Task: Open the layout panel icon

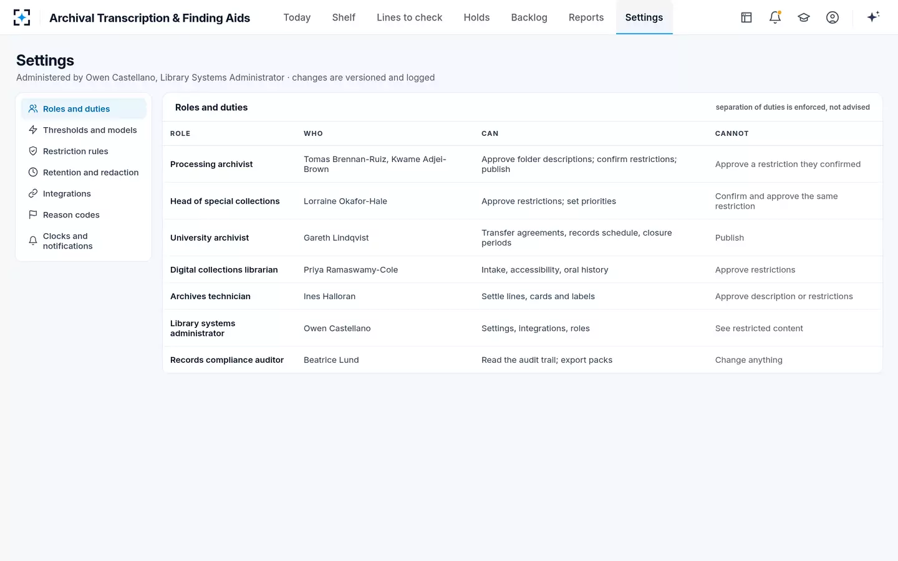Action: pos(746,17)
